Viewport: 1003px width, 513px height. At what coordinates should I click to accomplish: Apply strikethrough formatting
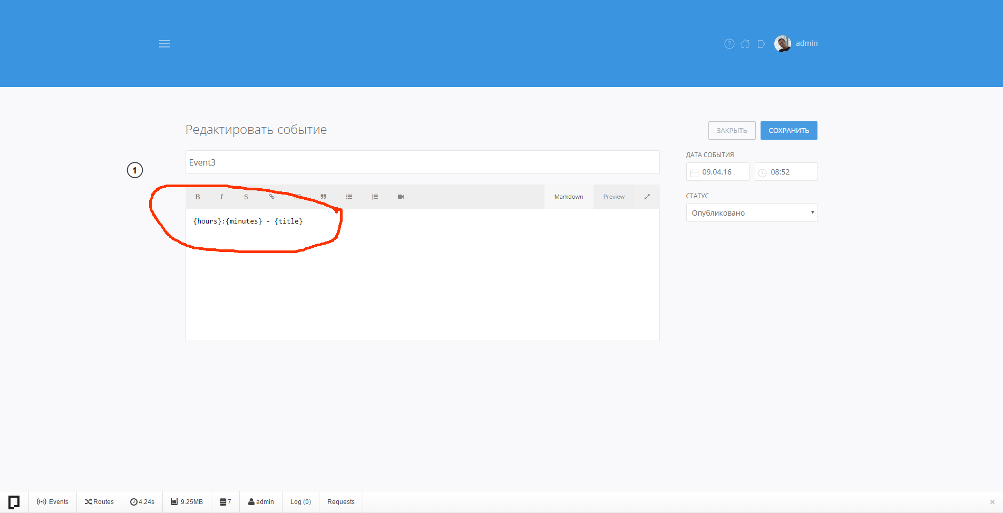click(246, 197)
